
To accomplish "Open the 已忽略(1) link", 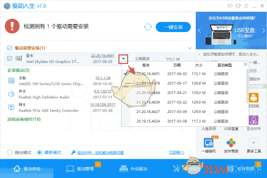I will (177, 153).
